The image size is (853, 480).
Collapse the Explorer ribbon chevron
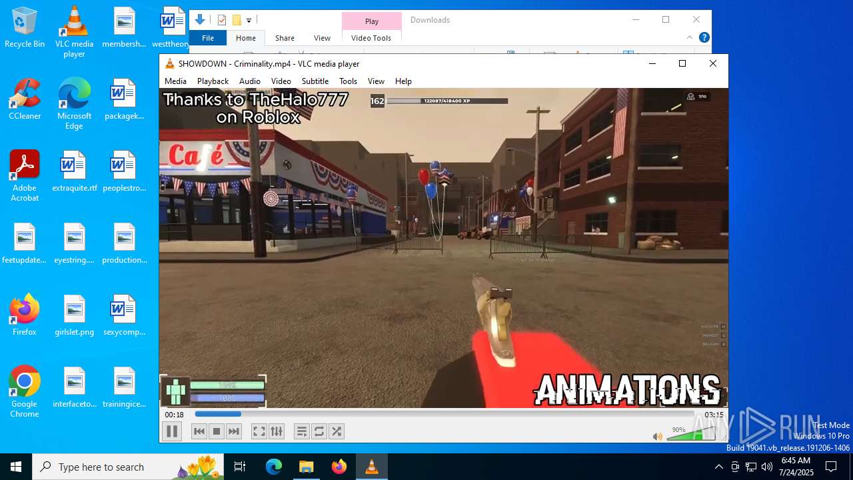(x=690, y=37)
